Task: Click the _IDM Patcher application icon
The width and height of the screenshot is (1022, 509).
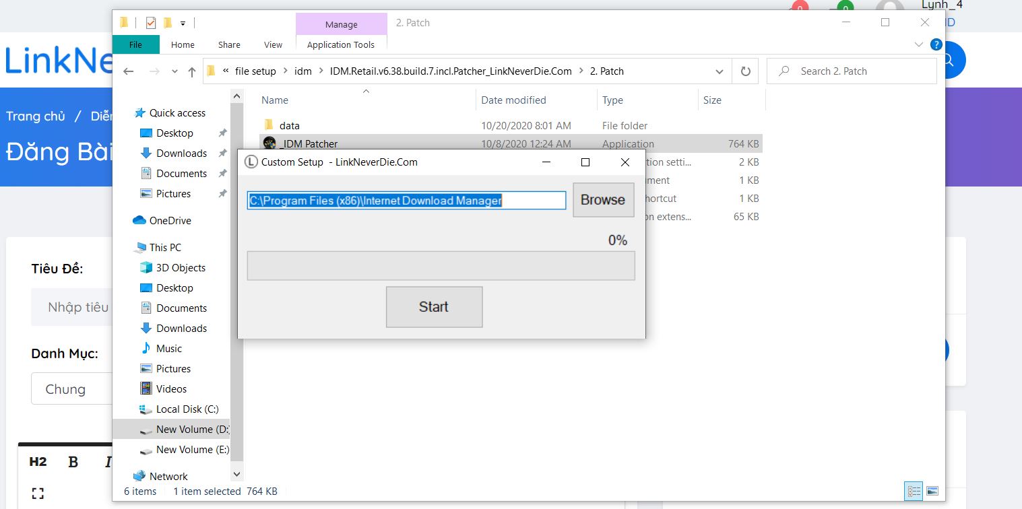Action: pos(269,143)
